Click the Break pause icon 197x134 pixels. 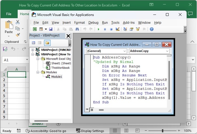click(x=105, y=29)
